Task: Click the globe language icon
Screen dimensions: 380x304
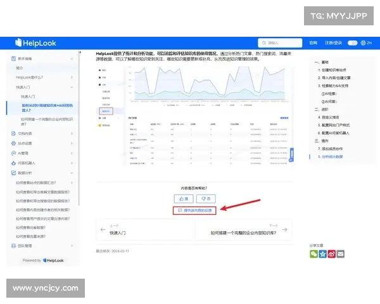Action: point(363,43)
